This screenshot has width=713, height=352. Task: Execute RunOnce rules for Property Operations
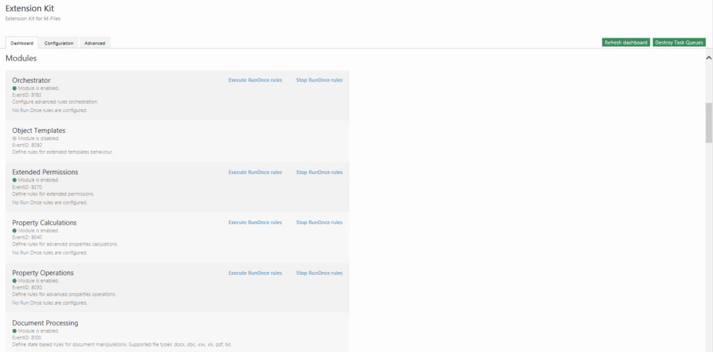[x=255, y=273]
